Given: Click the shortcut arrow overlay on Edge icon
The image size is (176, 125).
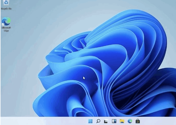Looking at the screenshot, I should point(3,24).
